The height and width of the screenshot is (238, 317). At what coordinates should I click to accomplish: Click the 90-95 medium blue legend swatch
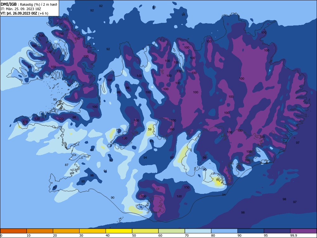(251, 231)
